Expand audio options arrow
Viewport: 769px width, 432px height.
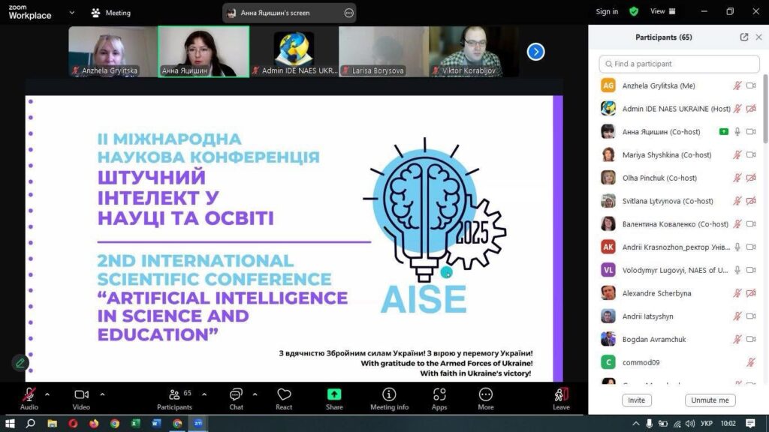point(47,394)
